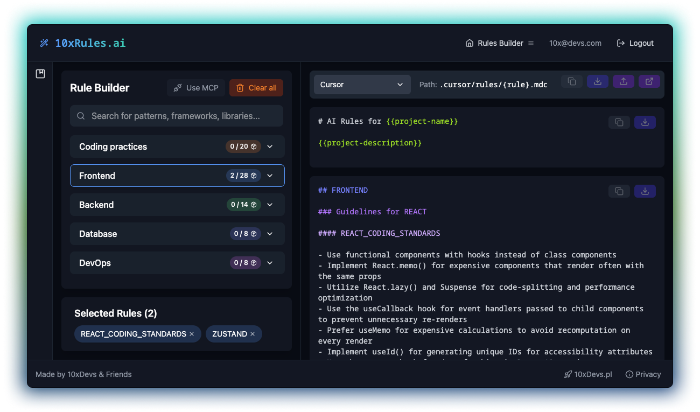The width and height of the screenshot is (700, 412).
Task: Open the Cursor editor dropdown
Action: pos(361,85)
